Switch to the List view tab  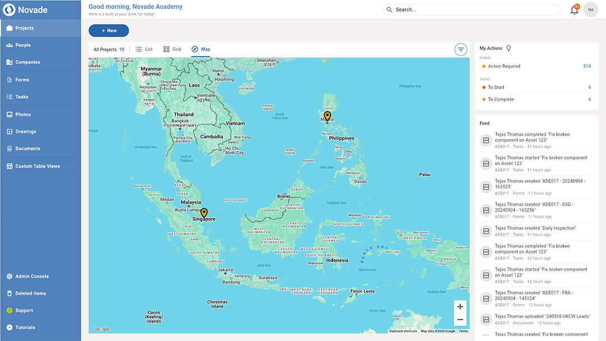pos(144,49)
